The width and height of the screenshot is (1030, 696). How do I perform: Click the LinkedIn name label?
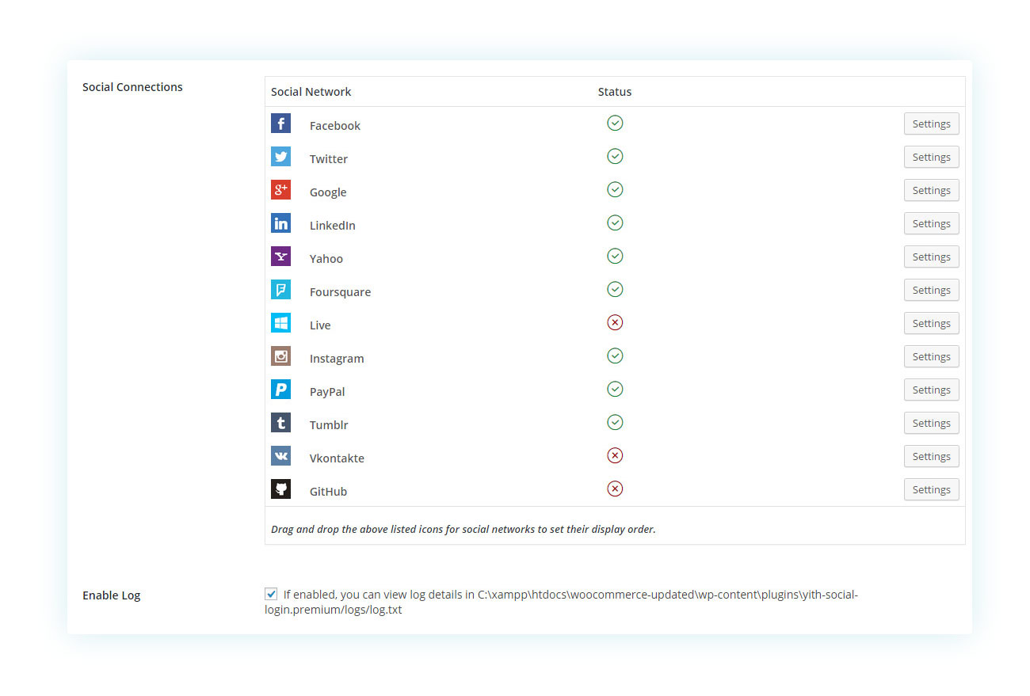[x=332, y=226]
